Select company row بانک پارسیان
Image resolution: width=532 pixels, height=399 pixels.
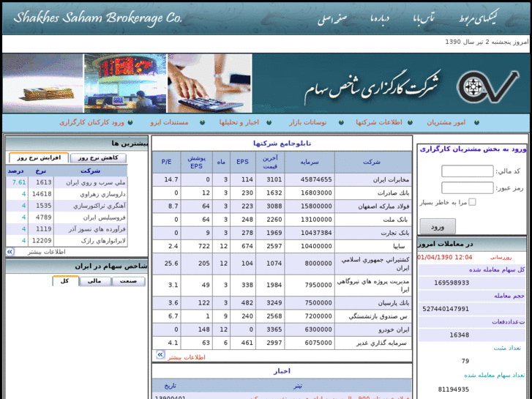click(x=282, y=303)
